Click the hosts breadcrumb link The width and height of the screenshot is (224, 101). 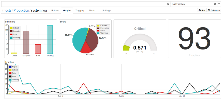coord(8,11)
